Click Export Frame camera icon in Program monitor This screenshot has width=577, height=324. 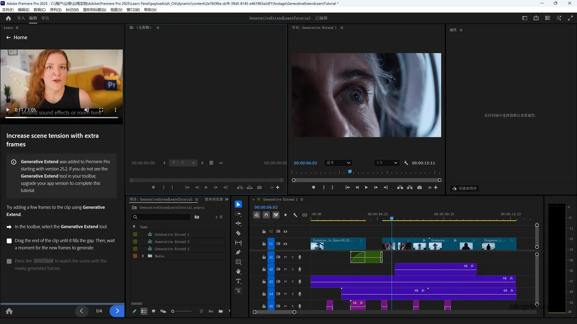pos(419,188)
